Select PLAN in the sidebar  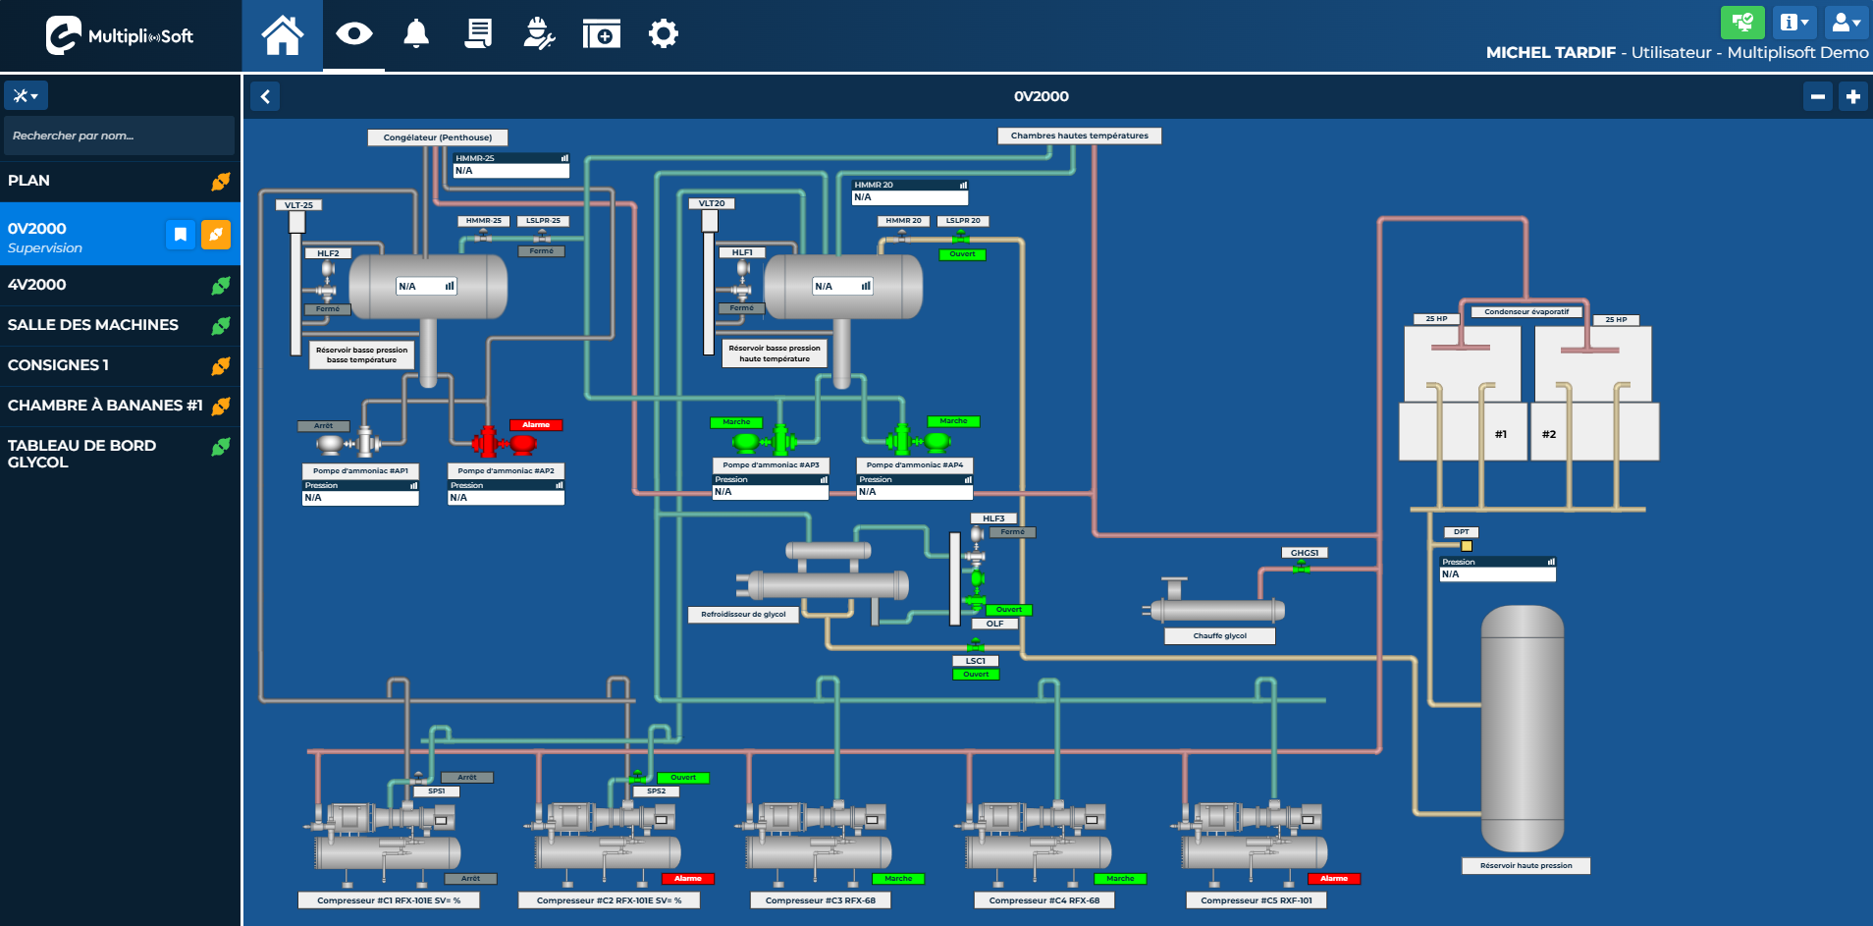pyautogui.click(x=120, y=181)
